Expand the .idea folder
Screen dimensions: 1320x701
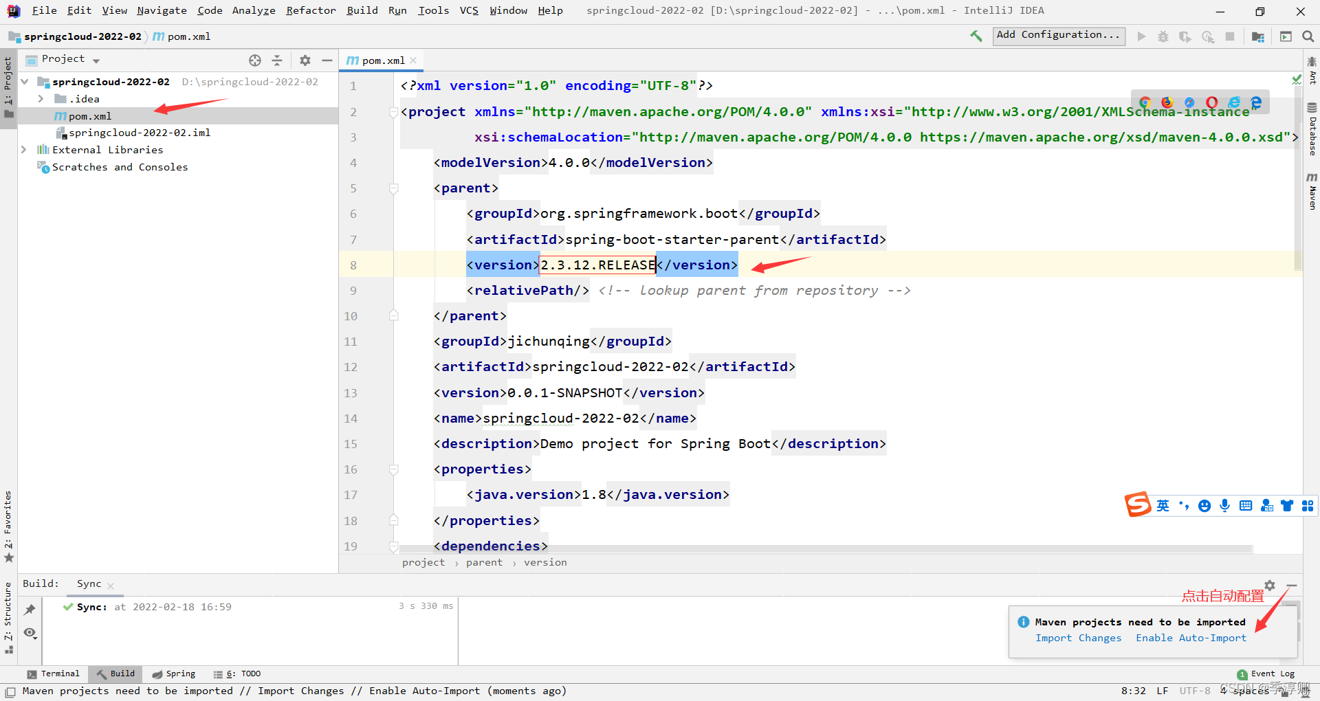coord(41,99)
